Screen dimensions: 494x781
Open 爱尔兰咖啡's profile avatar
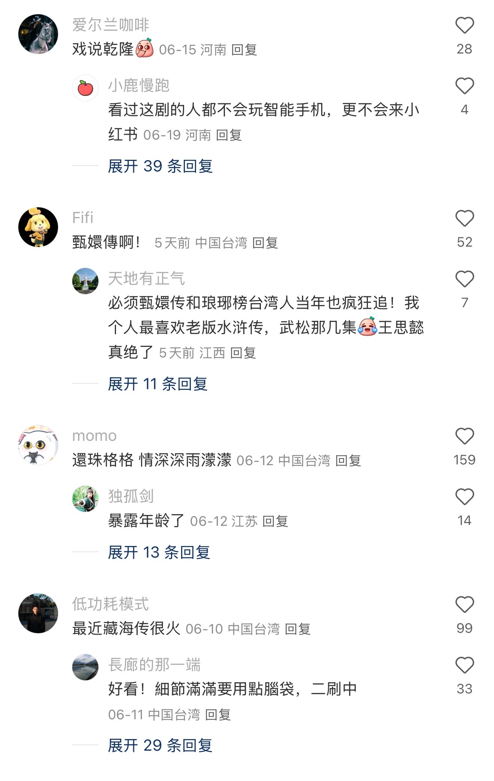[x=38, y=34]
